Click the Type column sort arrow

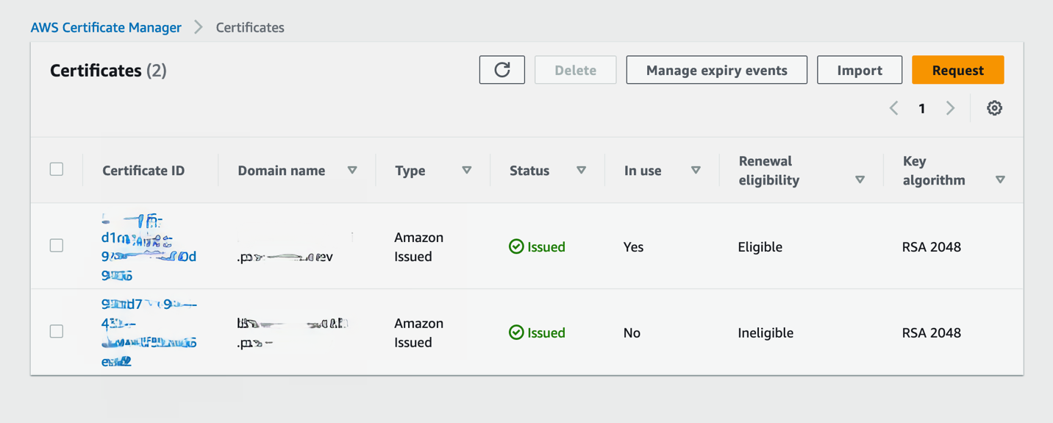pos(467,170)
